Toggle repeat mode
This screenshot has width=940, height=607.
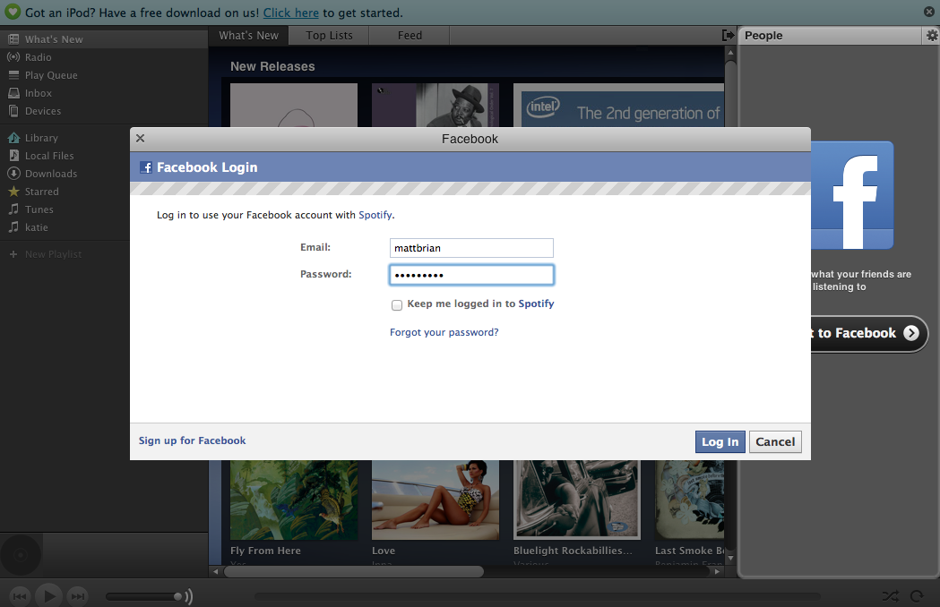click(917, 596)
